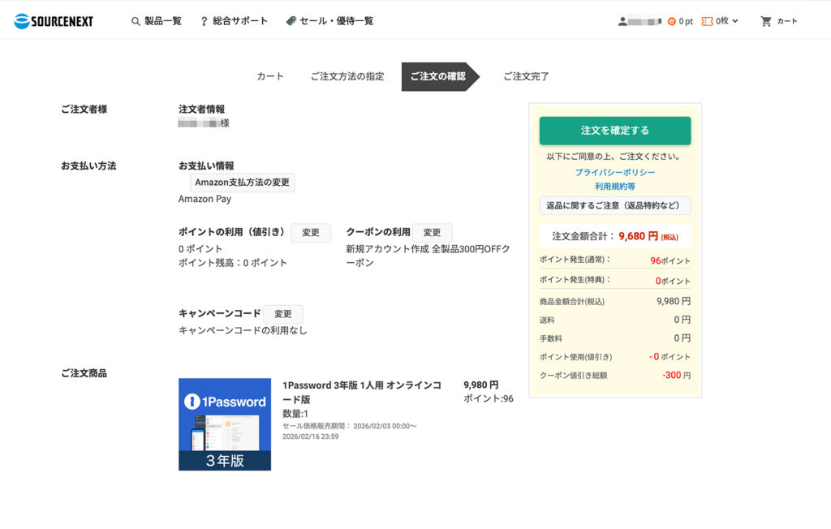This screenshot has width=831, height=529.
Task: Select the ご注文の確認 step
Action: pyautogui.click(x=437, y=76)
